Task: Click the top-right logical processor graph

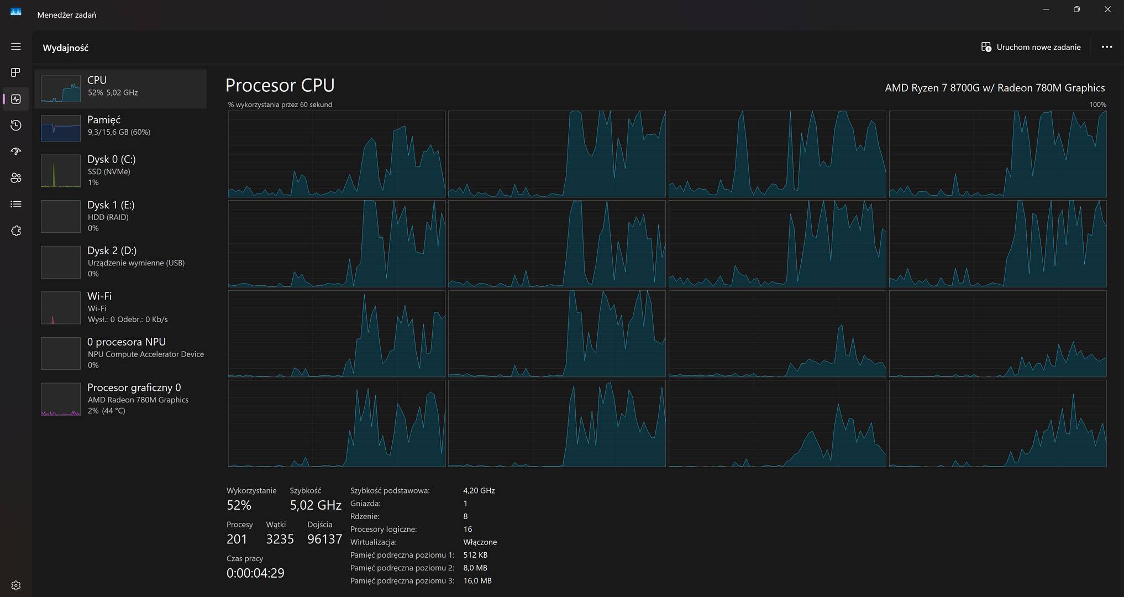Action: coord(997,154)
